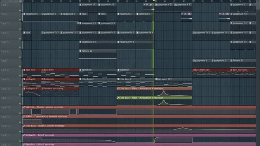
Task: Open the clip menu of Pattern 62 on Track 7
Action: [x=231, y=60]
